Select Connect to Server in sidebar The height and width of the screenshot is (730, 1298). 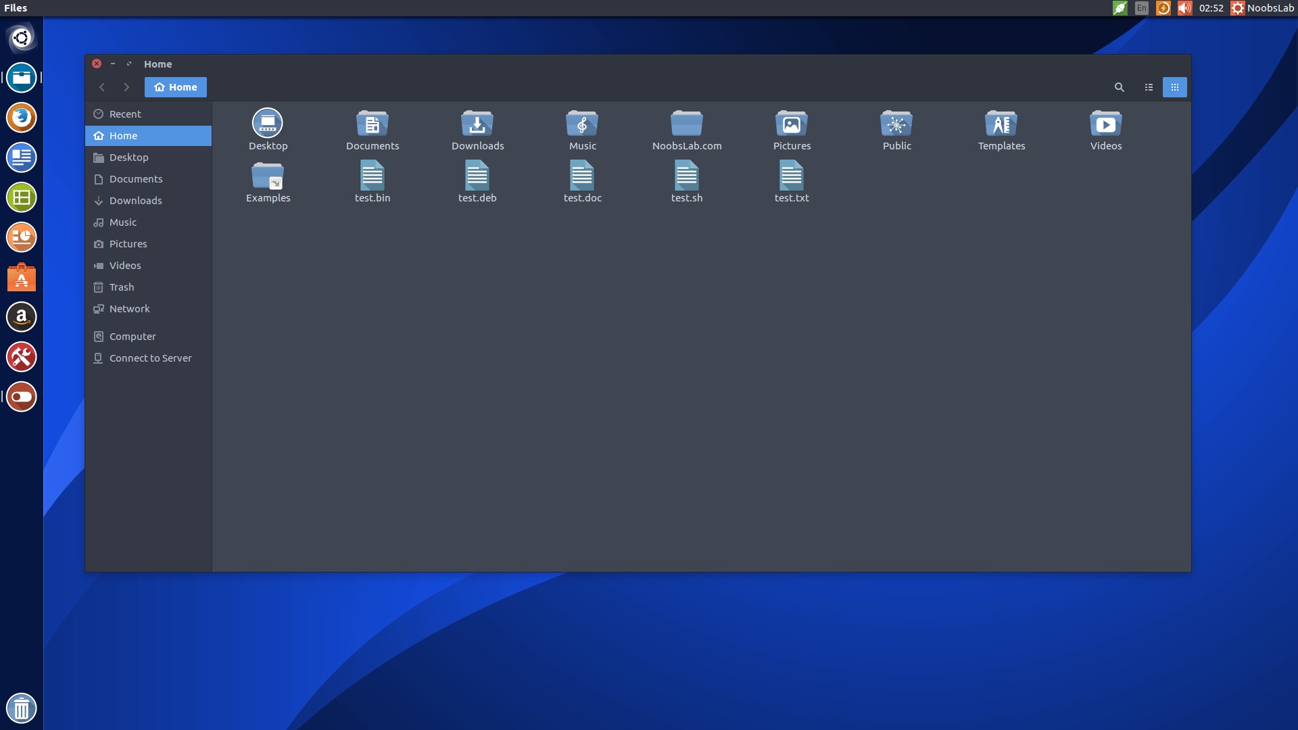(149, 358)
